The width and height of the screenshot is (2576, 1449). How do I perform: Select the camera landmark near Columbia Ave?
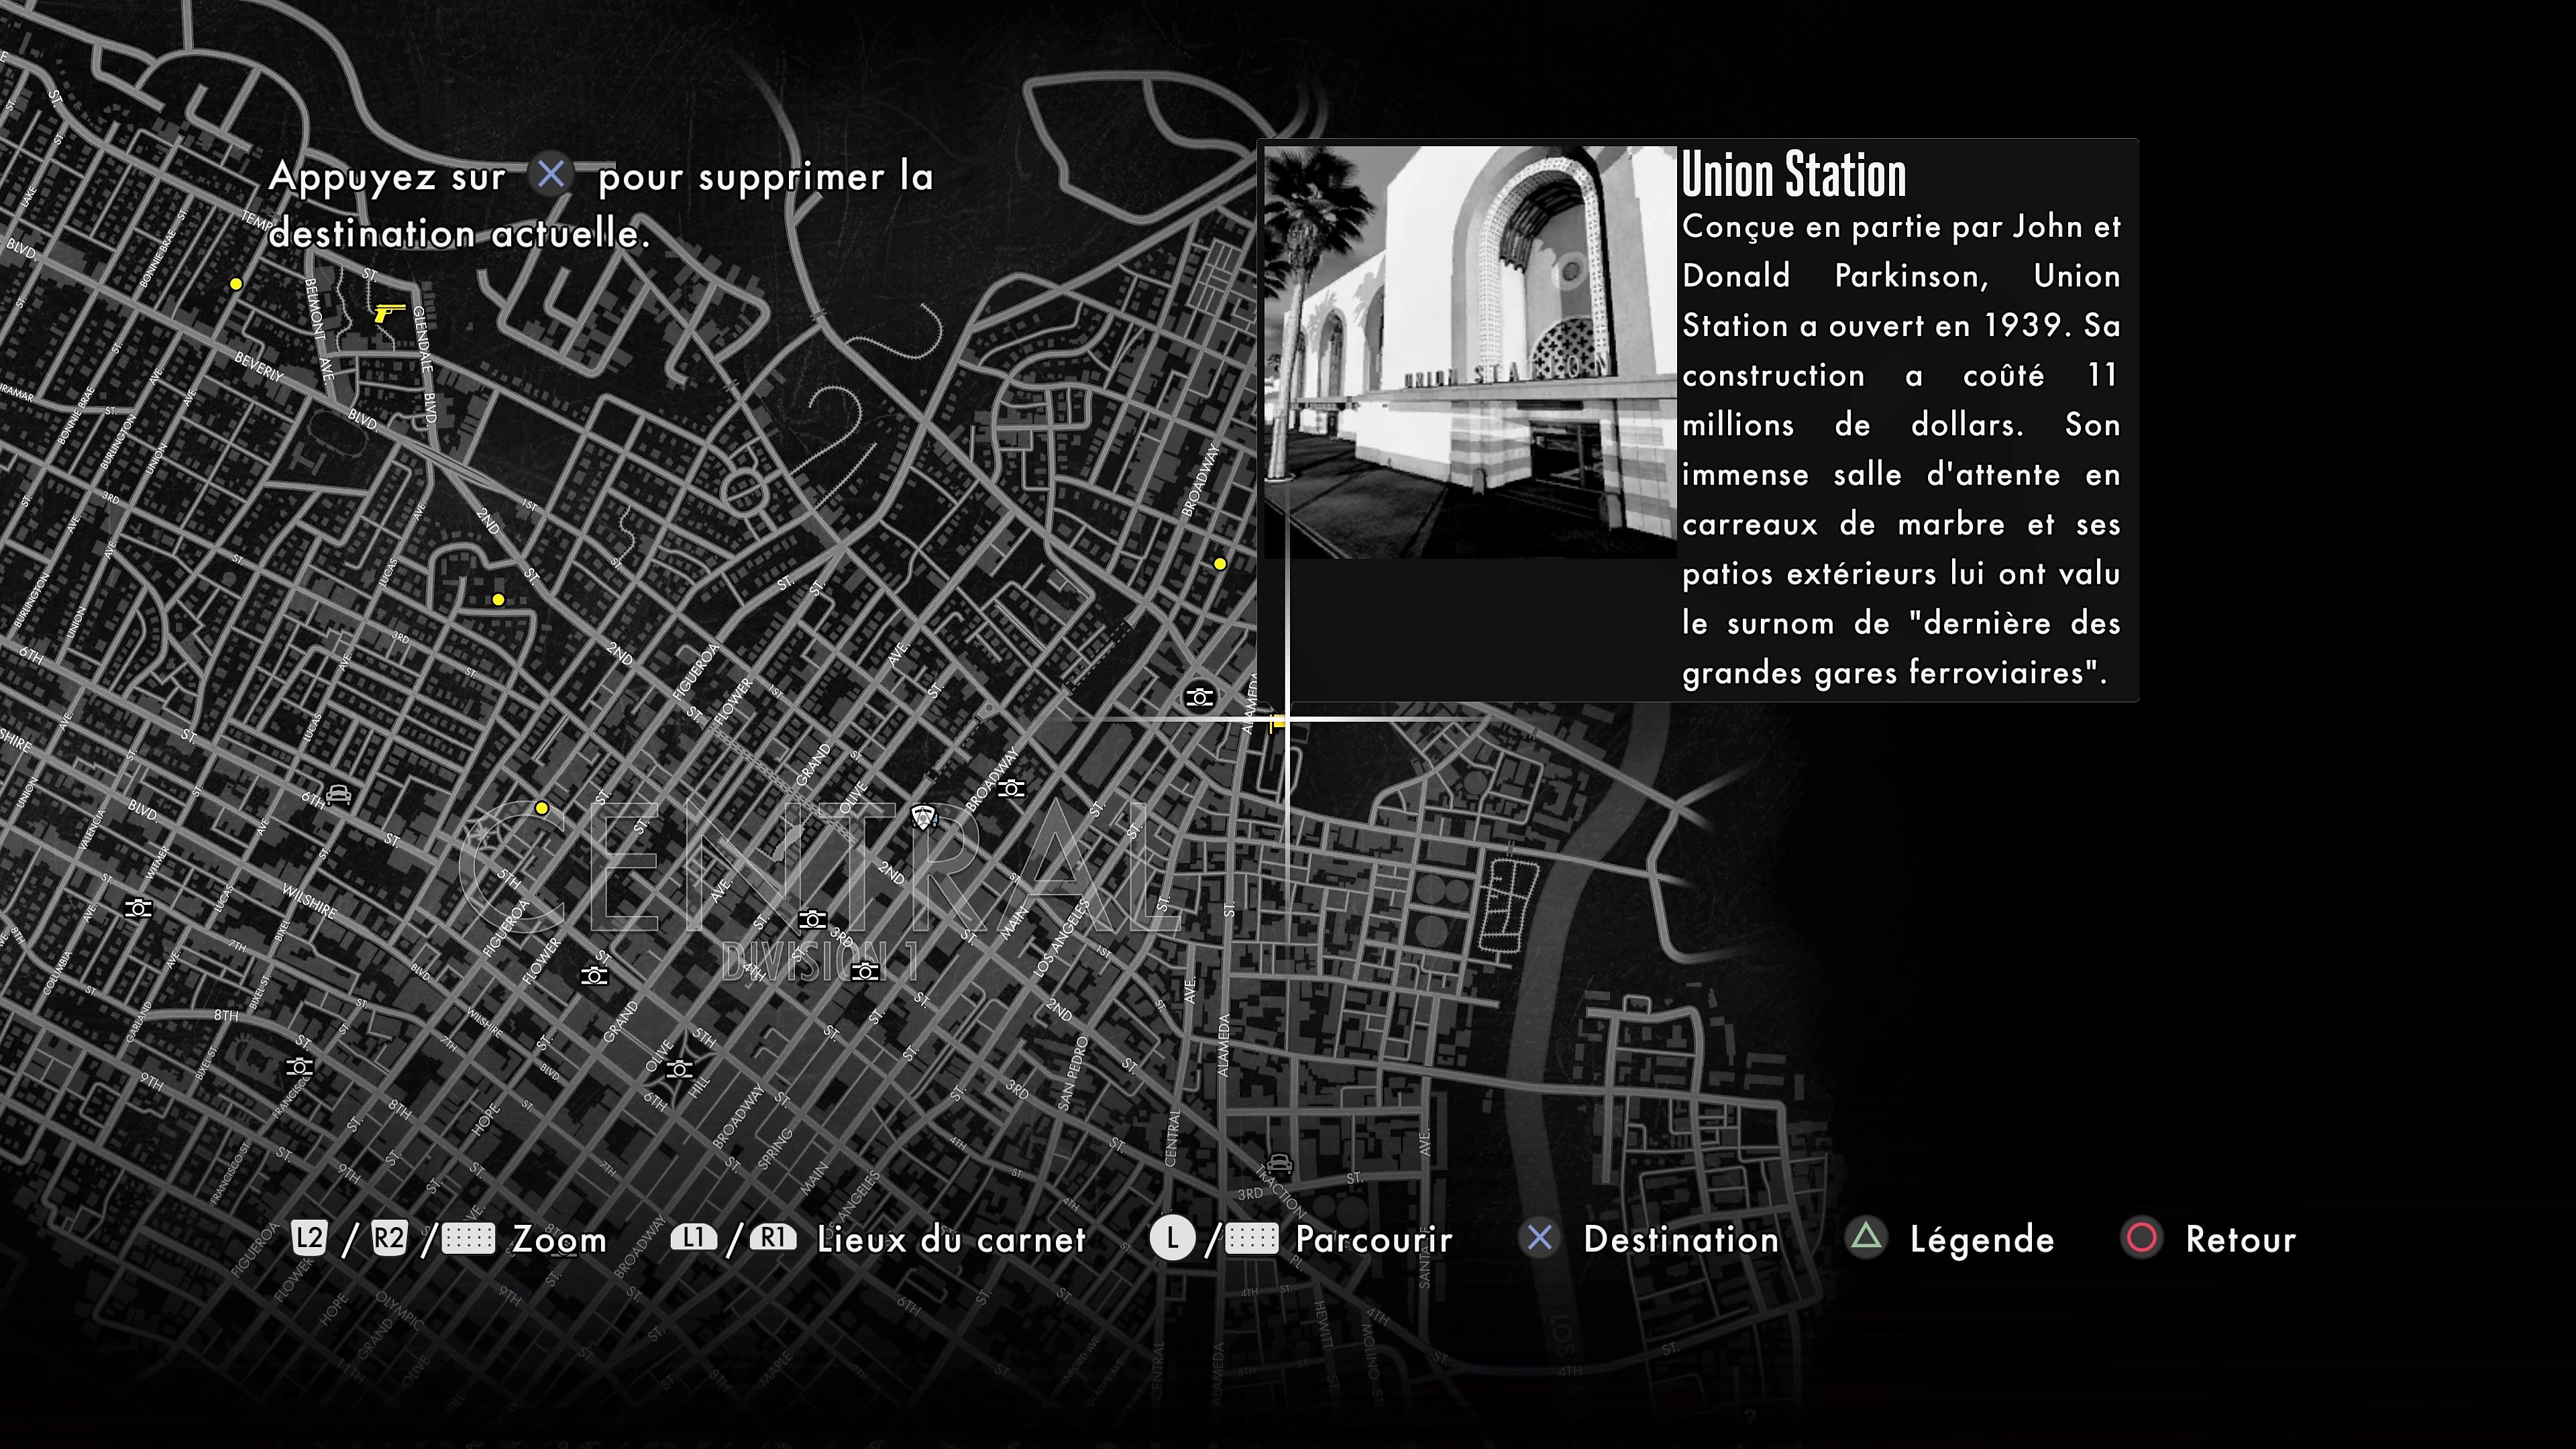138,908
